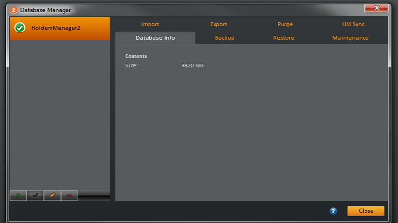Switch to the Export tab
398x223 pixels.
tap(218, 24)
